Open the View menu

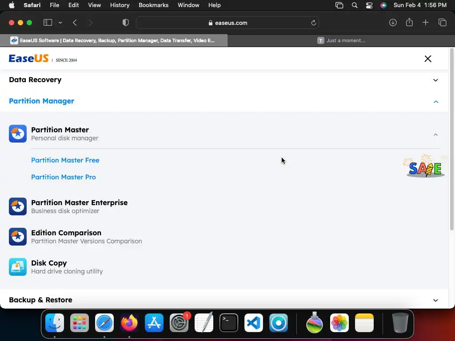coord(94,5)
